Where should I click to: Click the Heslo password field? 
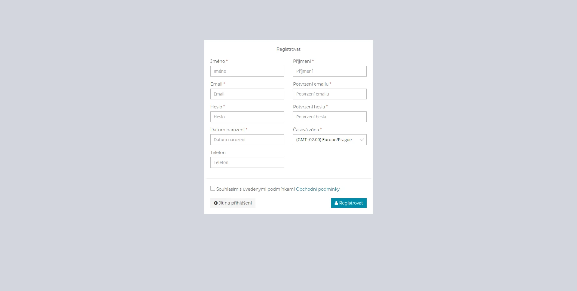coord(247,117)
